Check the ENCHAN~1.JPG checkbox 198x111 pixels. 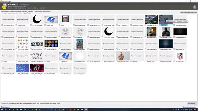click(x=45, y=74)
